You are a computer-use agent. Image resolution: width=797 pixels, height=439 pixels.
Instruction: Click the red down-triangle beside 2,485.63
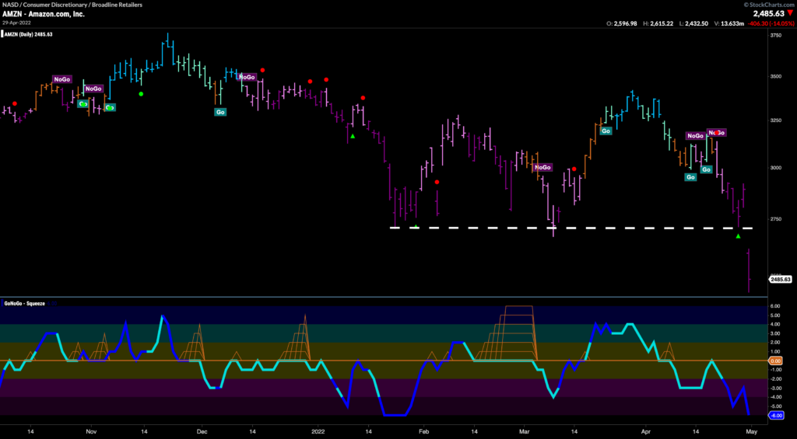click(789, 14)
